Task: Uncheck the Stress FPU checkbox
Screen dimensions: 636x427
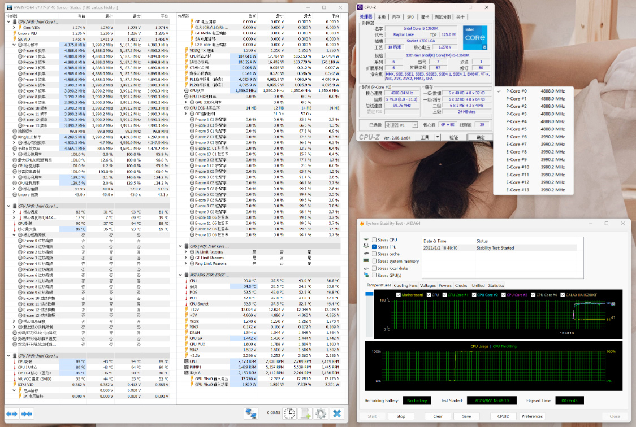Action: pos(374,247)
